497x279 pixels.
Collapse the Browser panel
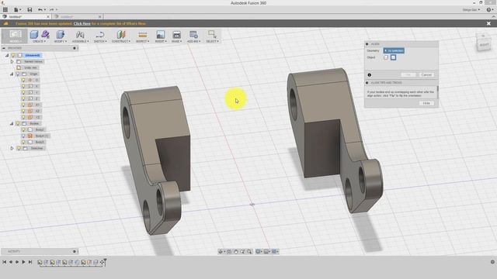(4, 48)
